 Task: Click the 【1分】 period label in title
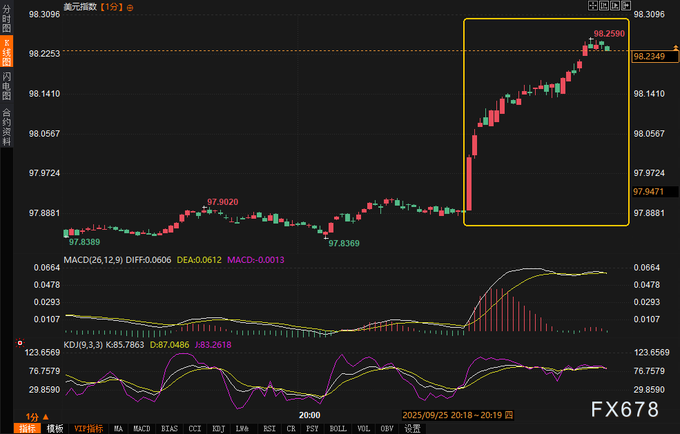pyautogui.click(x=111, y=7)
